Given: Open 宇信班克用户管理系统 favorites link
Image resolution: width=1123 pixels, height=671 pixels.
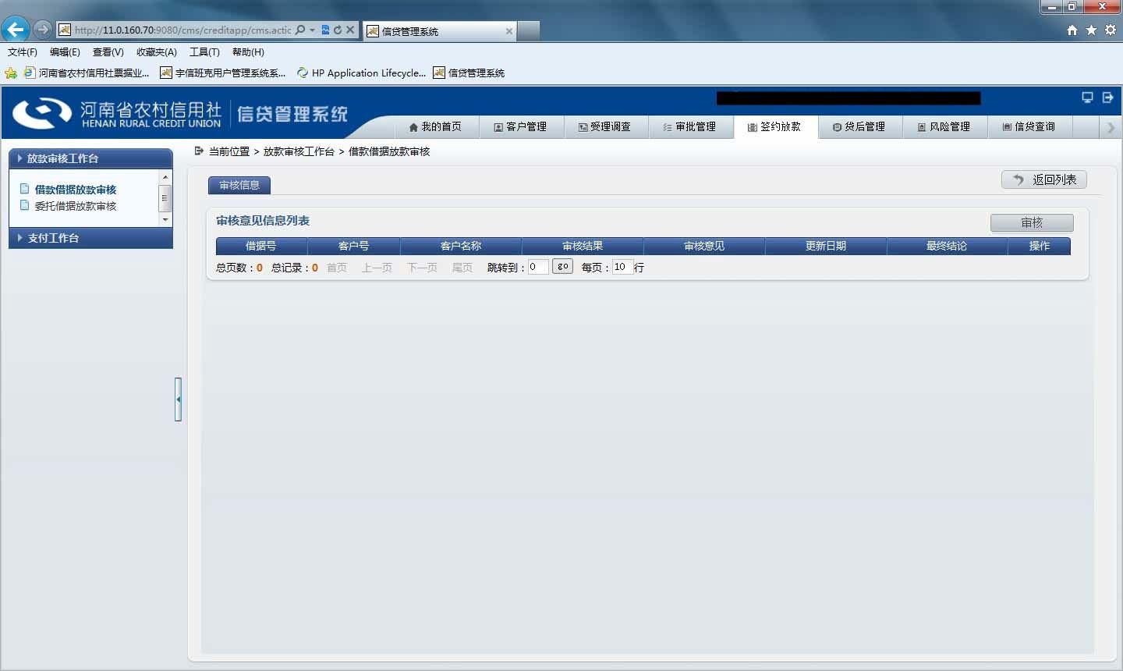Looking at the screenshot, I should point(223,73).
